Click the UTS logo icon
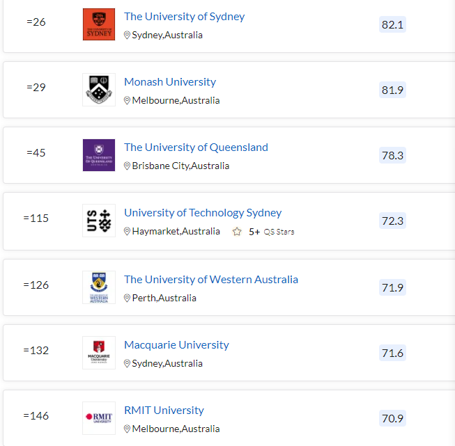The height and width of the screenshot is (446, 455). [x=99, y=221]
